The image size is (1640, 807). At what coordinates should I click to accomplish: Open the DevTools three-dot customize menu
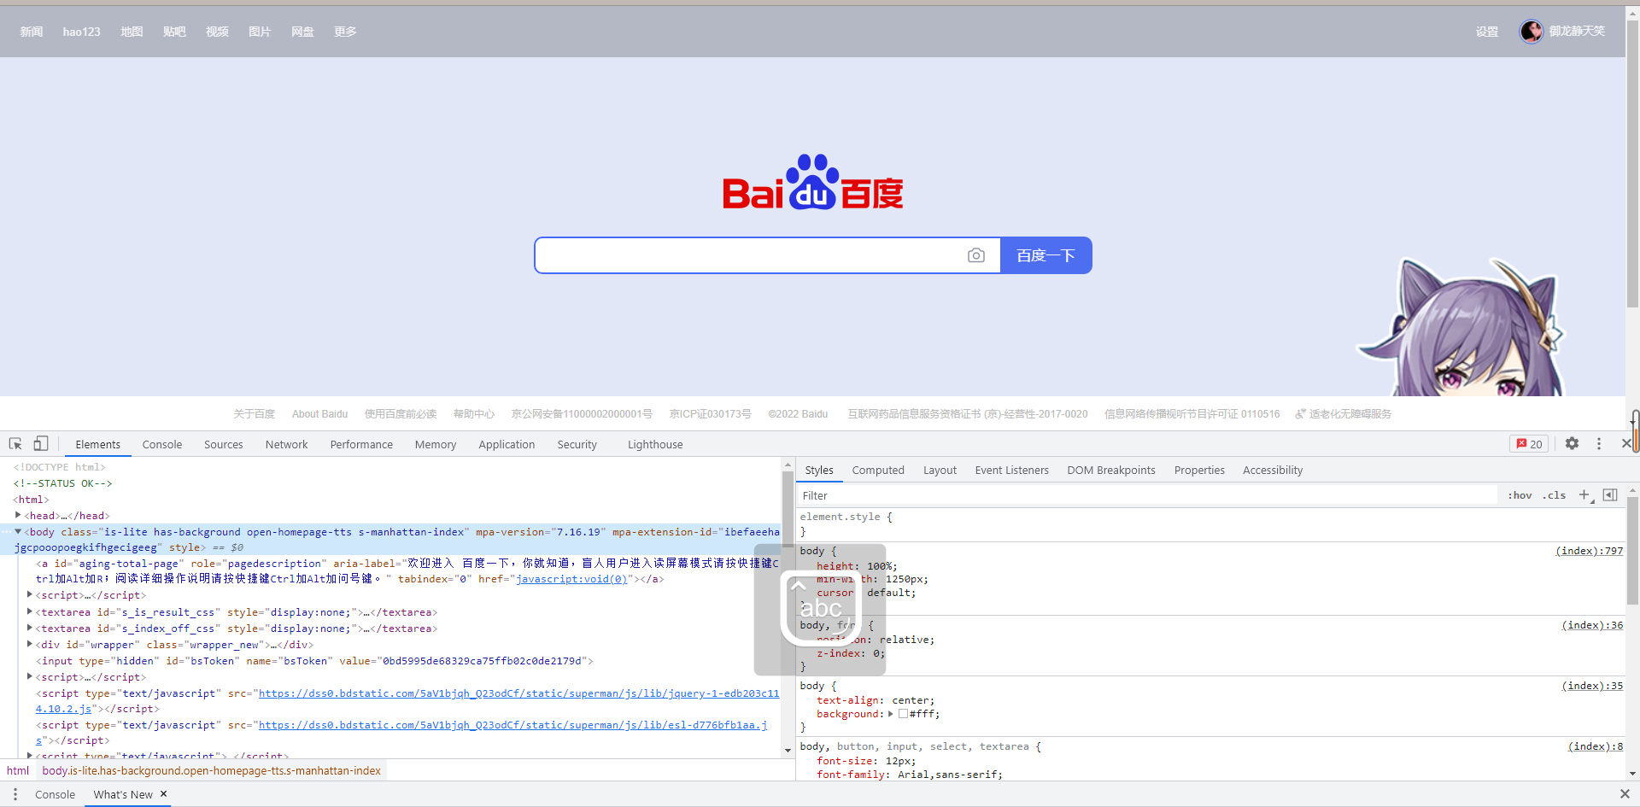pyautogui.click(x=1599, y=444)
